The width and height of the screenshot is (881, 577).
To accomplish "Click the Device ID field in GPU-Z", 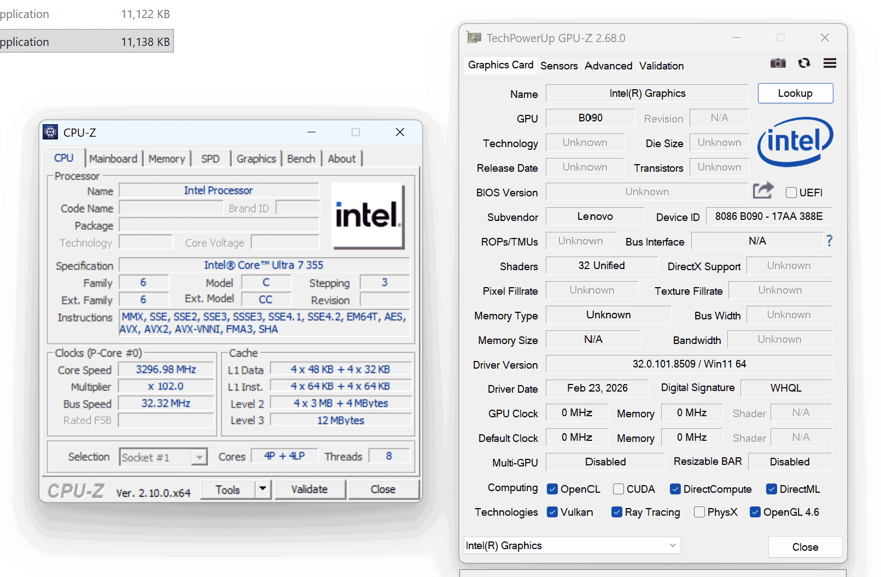I will coord(769,216).
